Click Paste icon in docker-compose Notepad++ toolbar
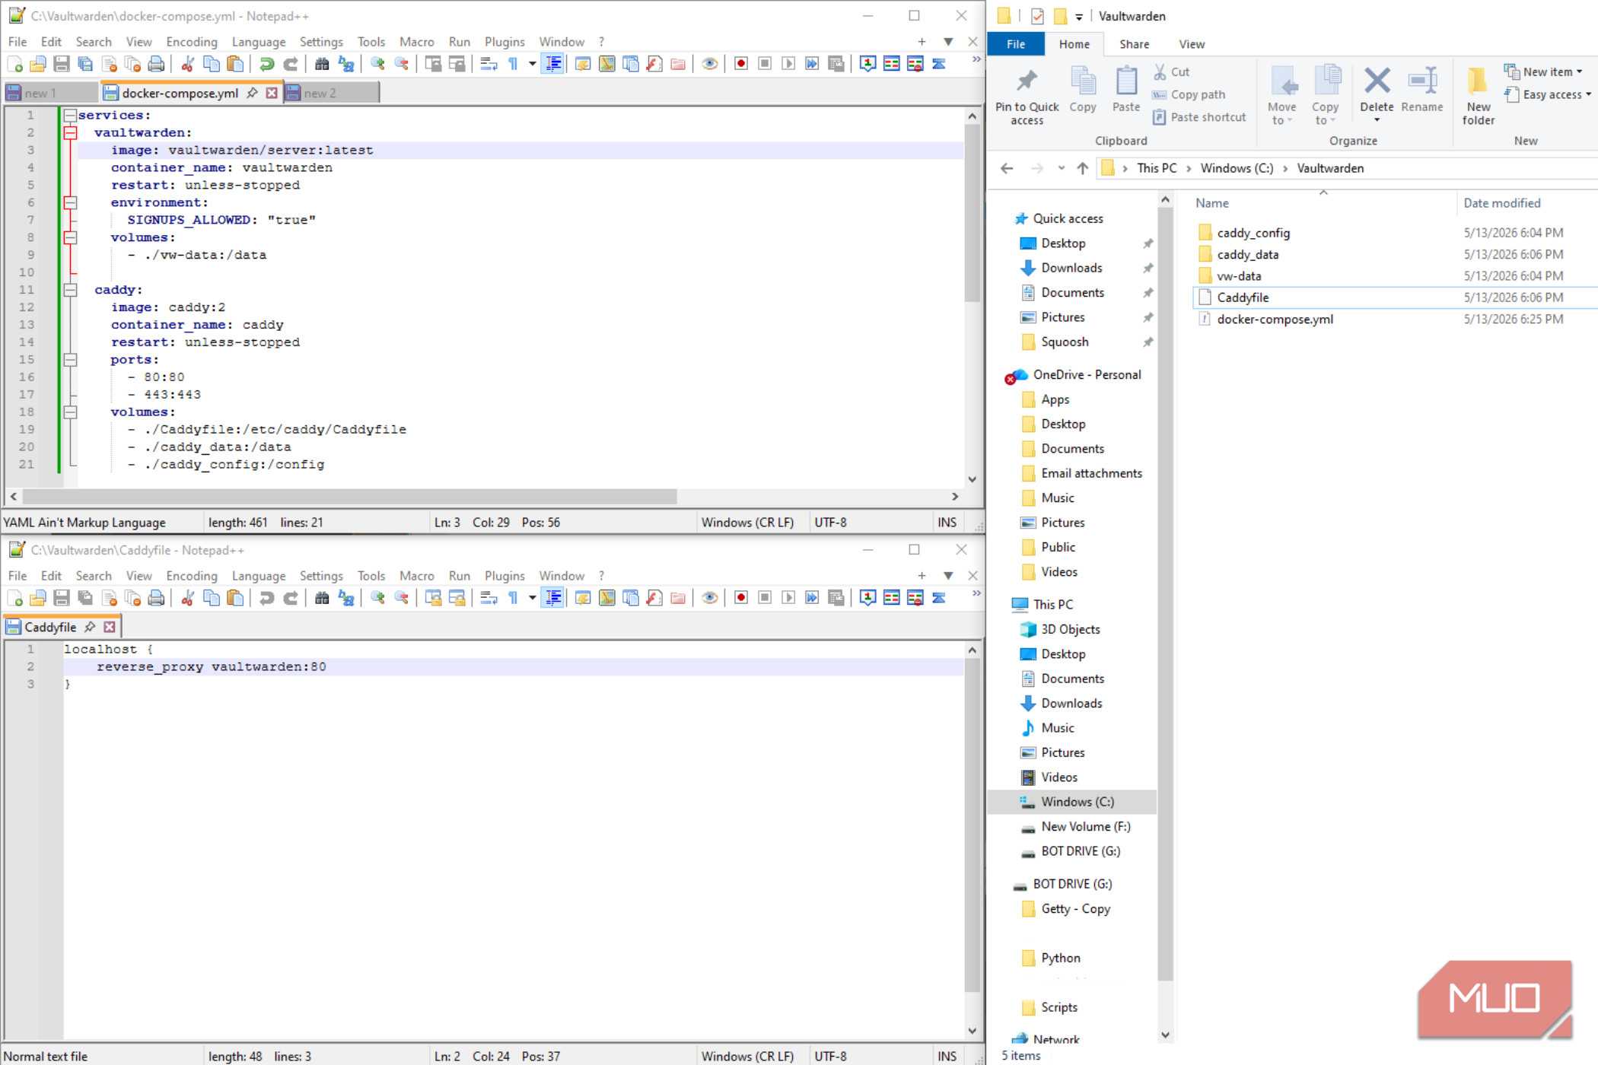This screenshot has width=1598, height=1065. click(x=235, y=64)
